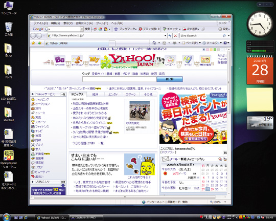Click the Refresh icon beside the address bar
Screen dimensions: 276x221
pyautogui.click(x=170, y=36)
